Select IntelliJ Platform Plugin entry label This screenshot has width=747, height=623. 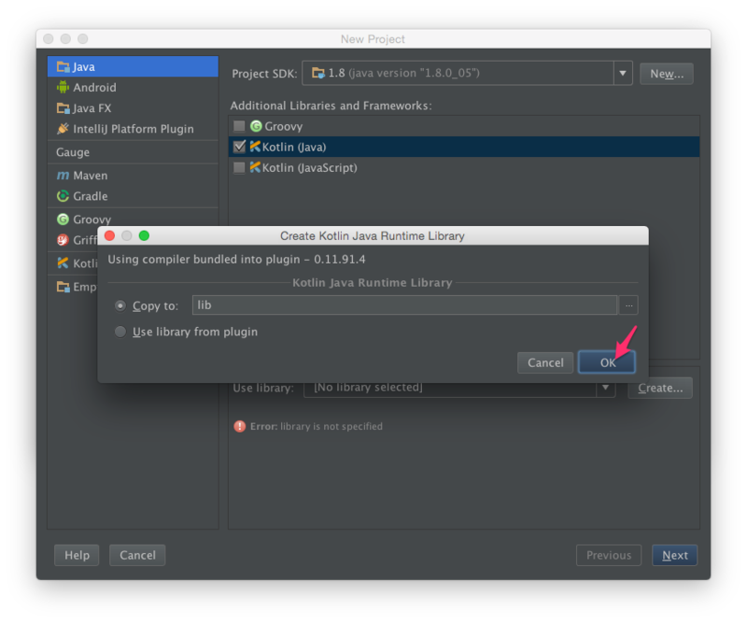134,129
